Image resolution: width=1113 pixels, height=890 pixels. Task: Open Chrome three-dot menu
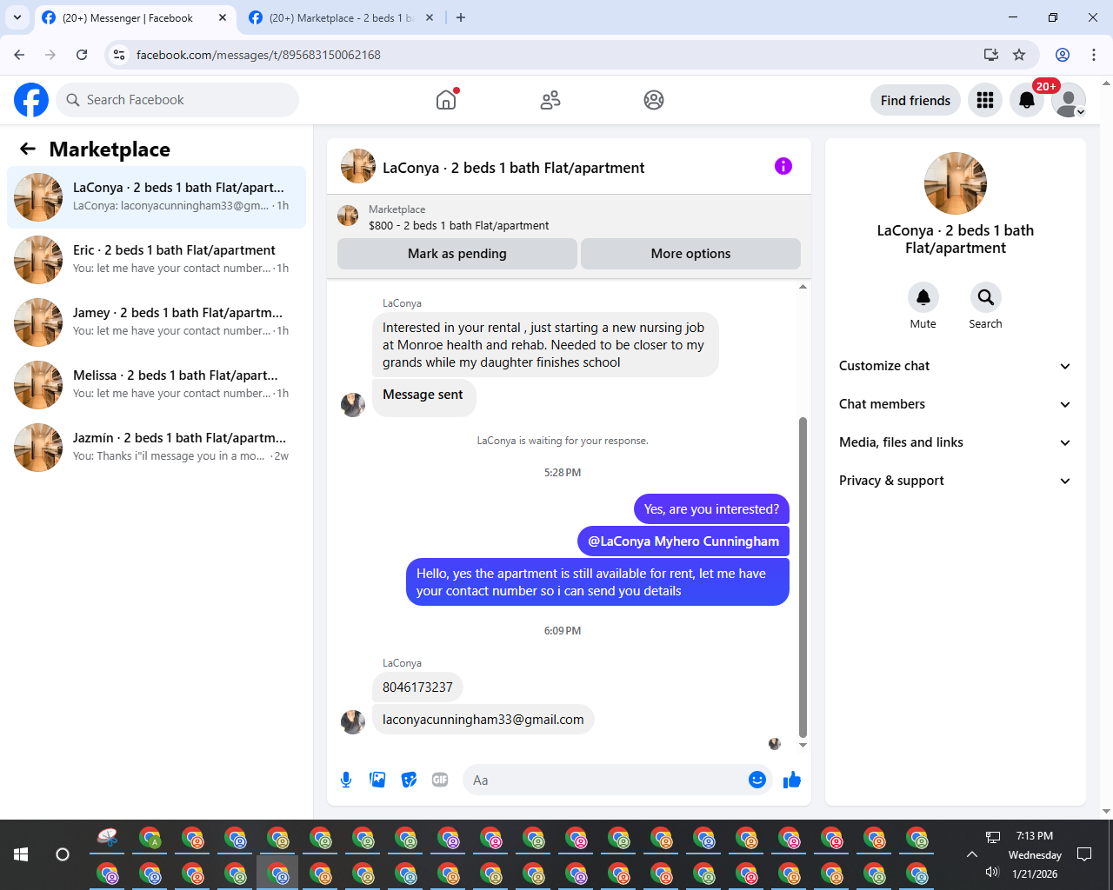coord(1094,55)
